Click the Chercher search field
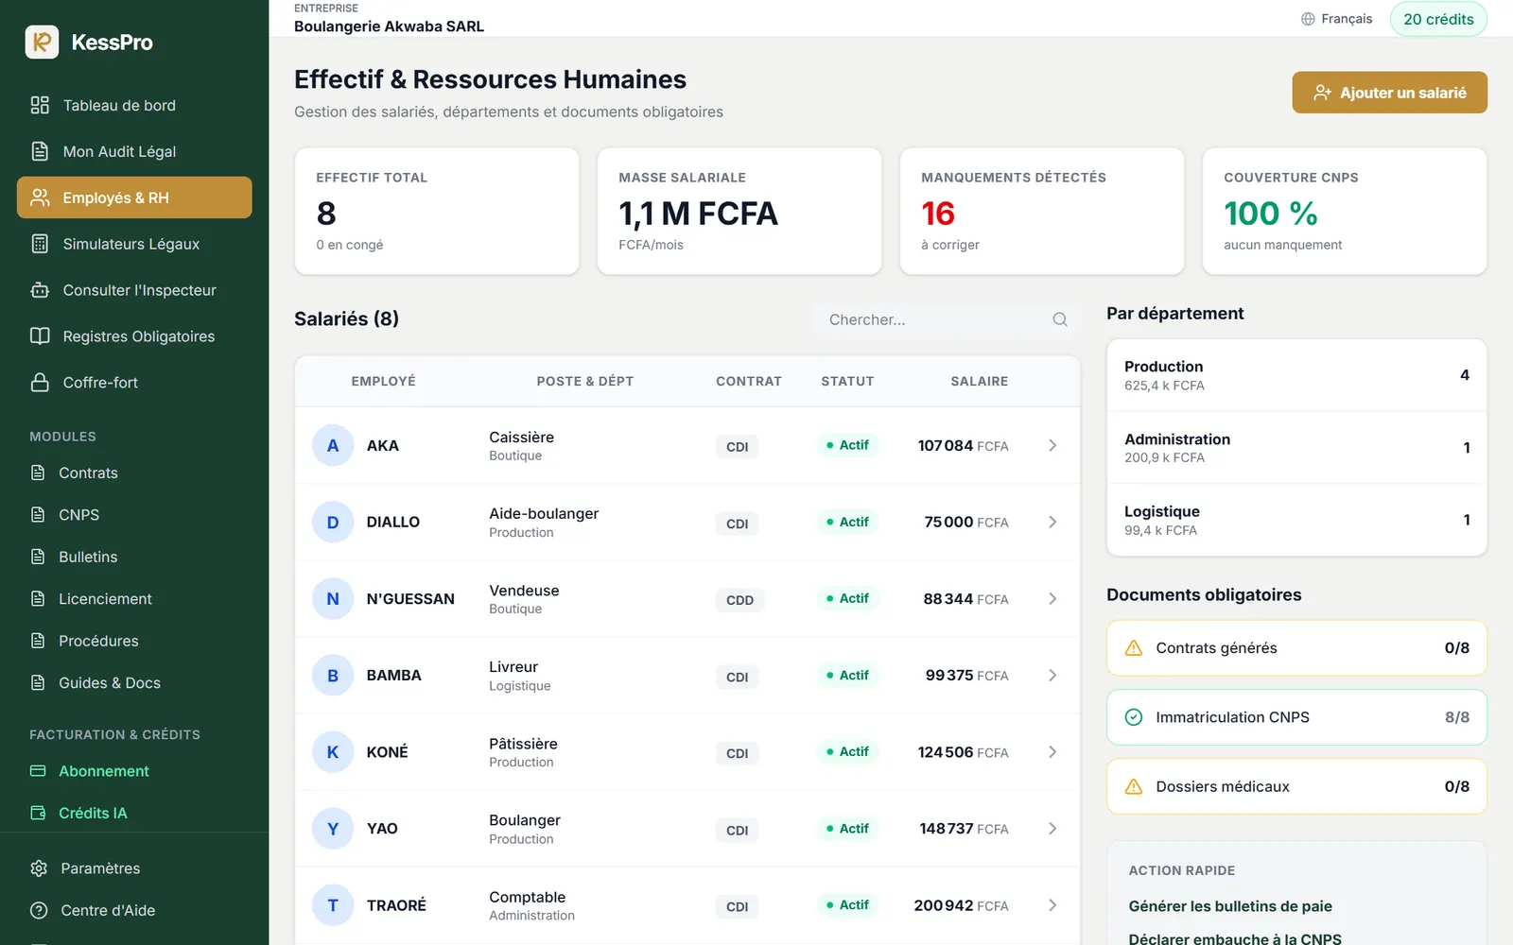The width and height of the screenshot is (1513, 945). click(948, 319)
